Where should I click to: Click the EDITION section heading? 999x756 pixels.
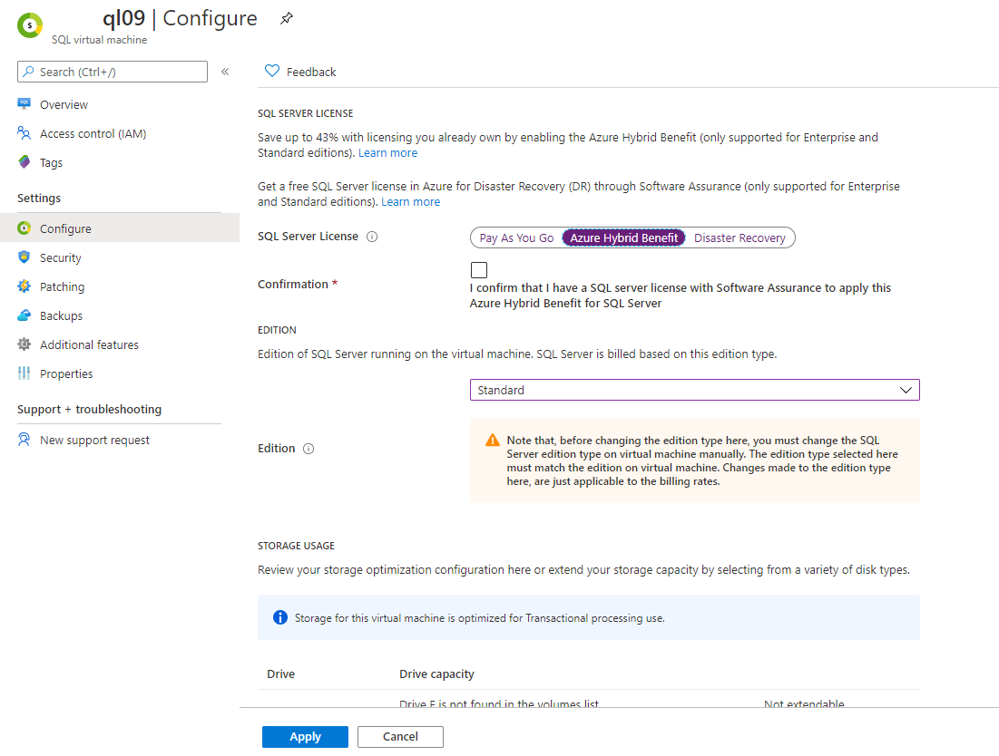pyautogui.click(x=277, y=330)
